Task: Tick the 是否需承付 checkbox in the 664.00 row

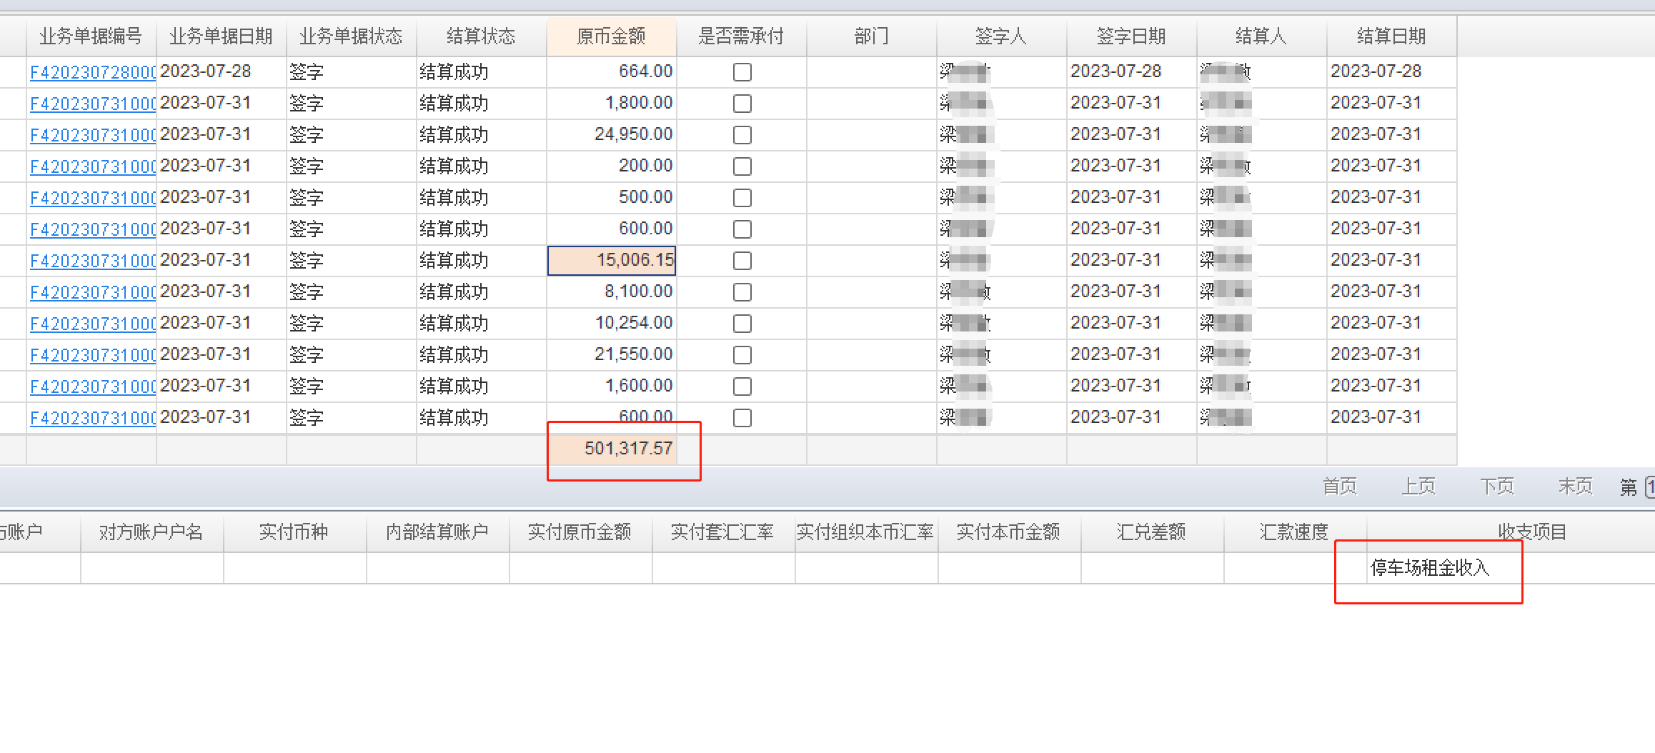Action: 742,72
